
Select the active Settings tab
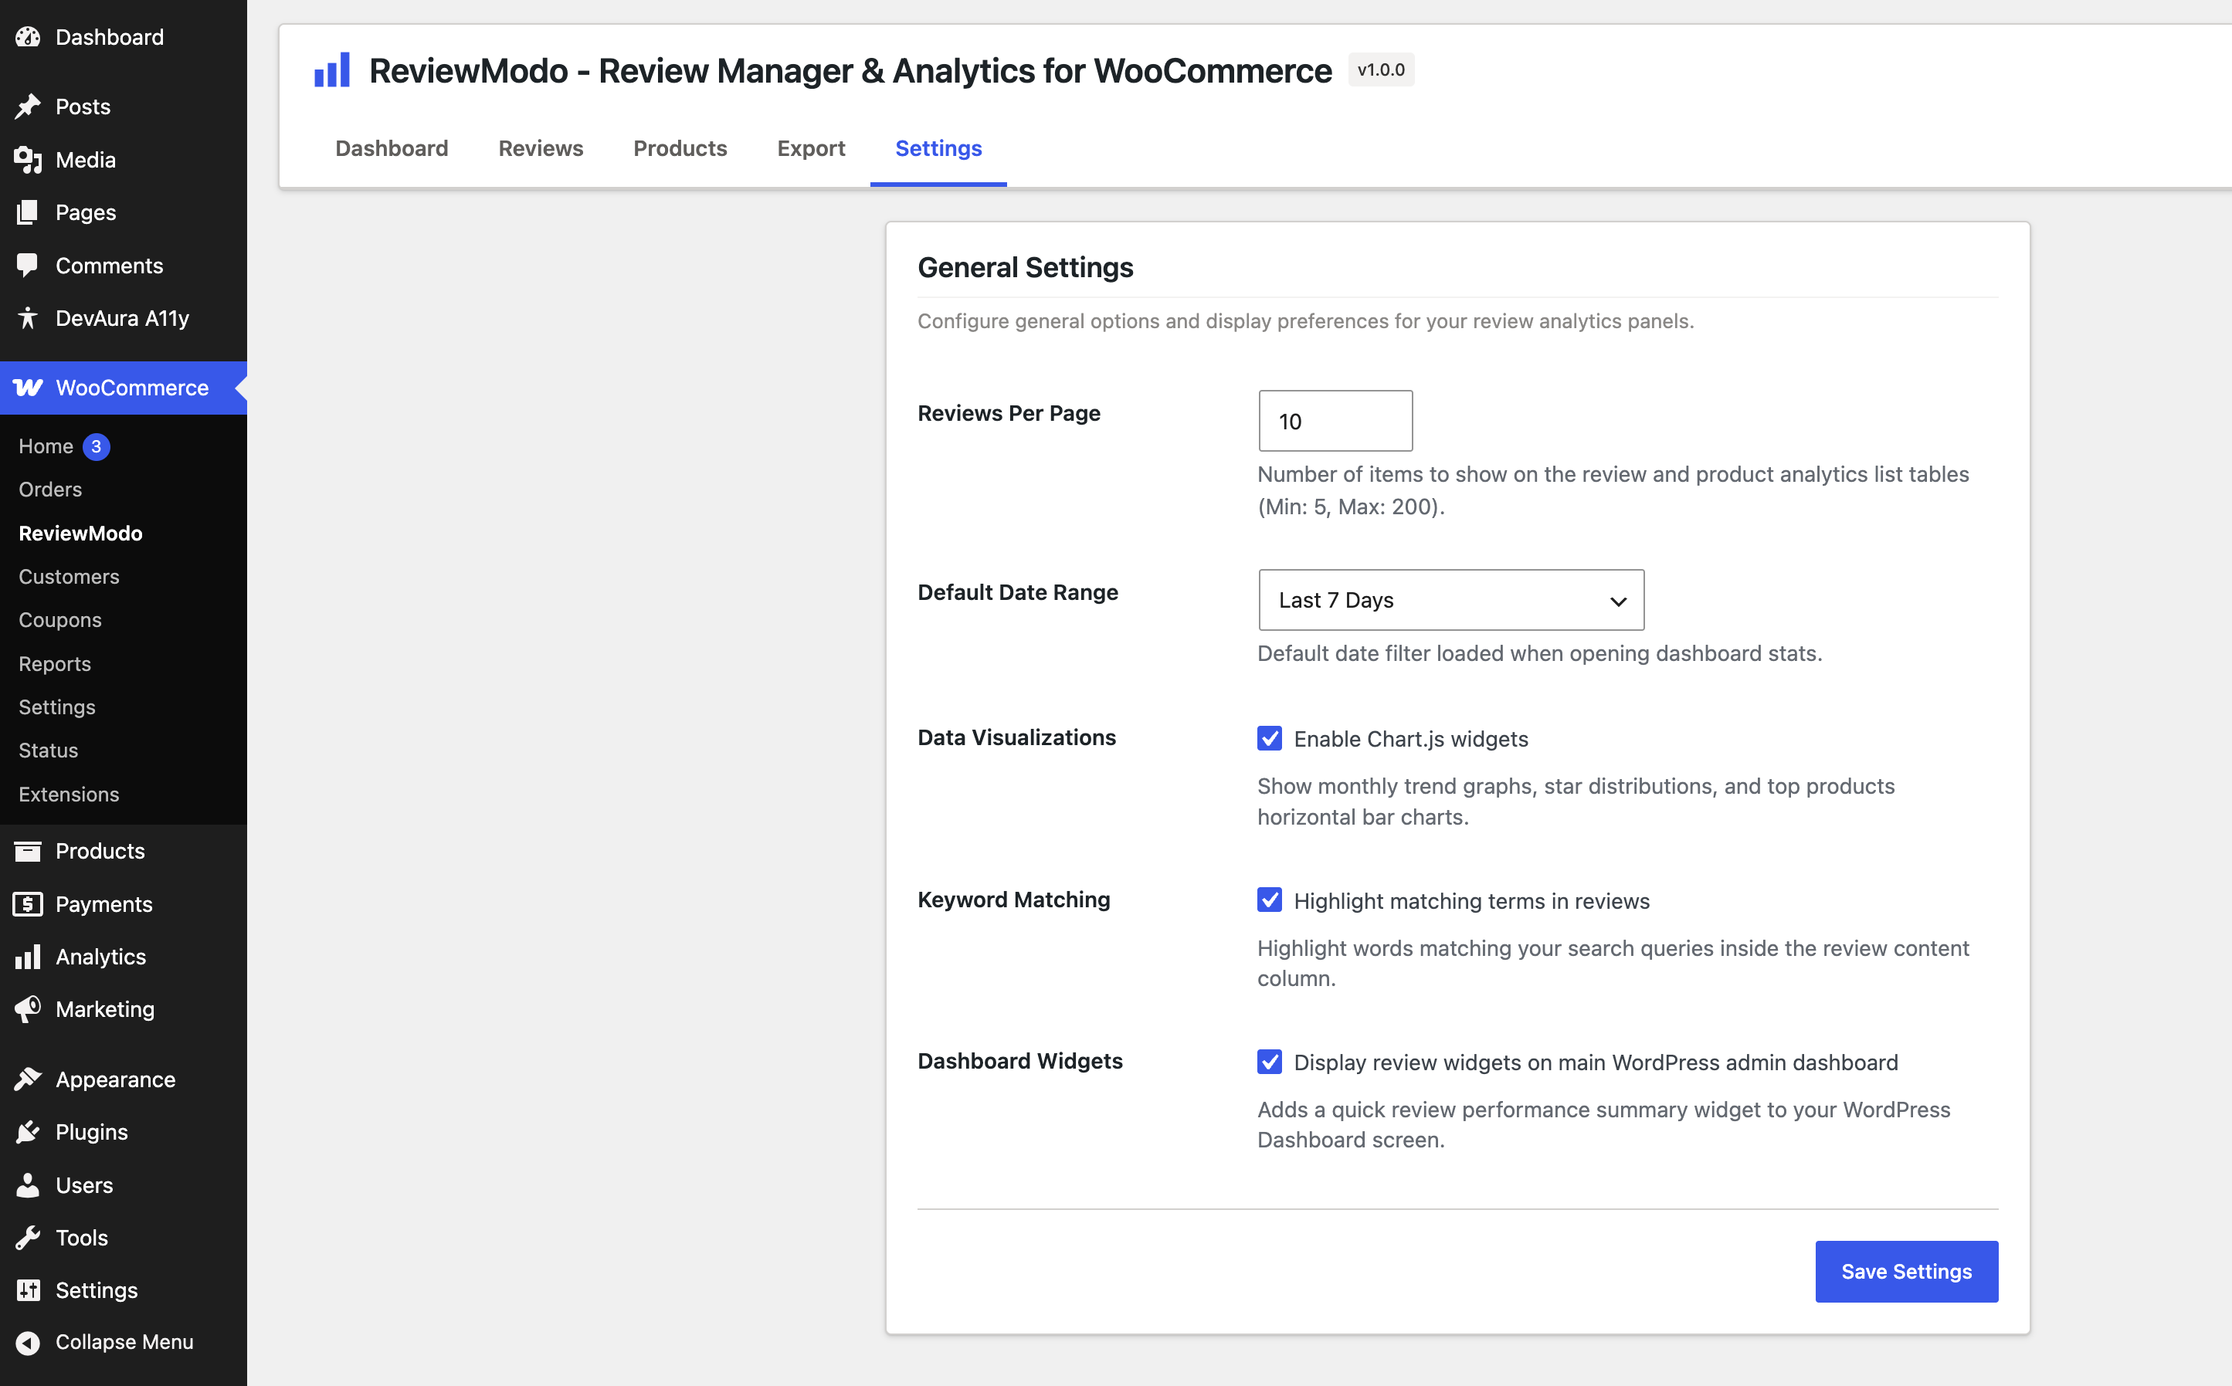(x=938, y=148)
